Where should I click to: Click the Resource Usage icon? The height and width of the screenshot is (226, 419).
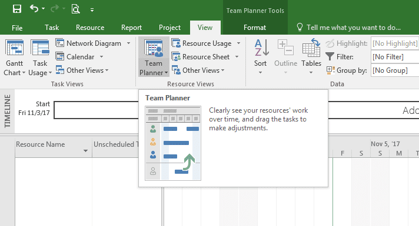[x=176, y=43]
